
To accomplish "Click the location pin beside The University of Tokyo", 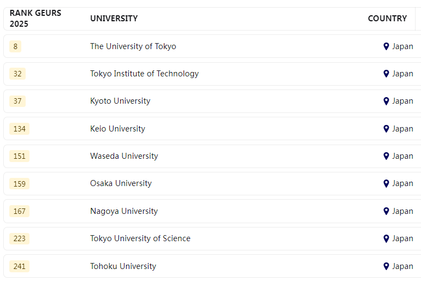I will click(386, 46).
